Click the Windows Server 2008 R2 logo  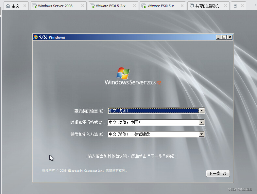click(133, 76)
